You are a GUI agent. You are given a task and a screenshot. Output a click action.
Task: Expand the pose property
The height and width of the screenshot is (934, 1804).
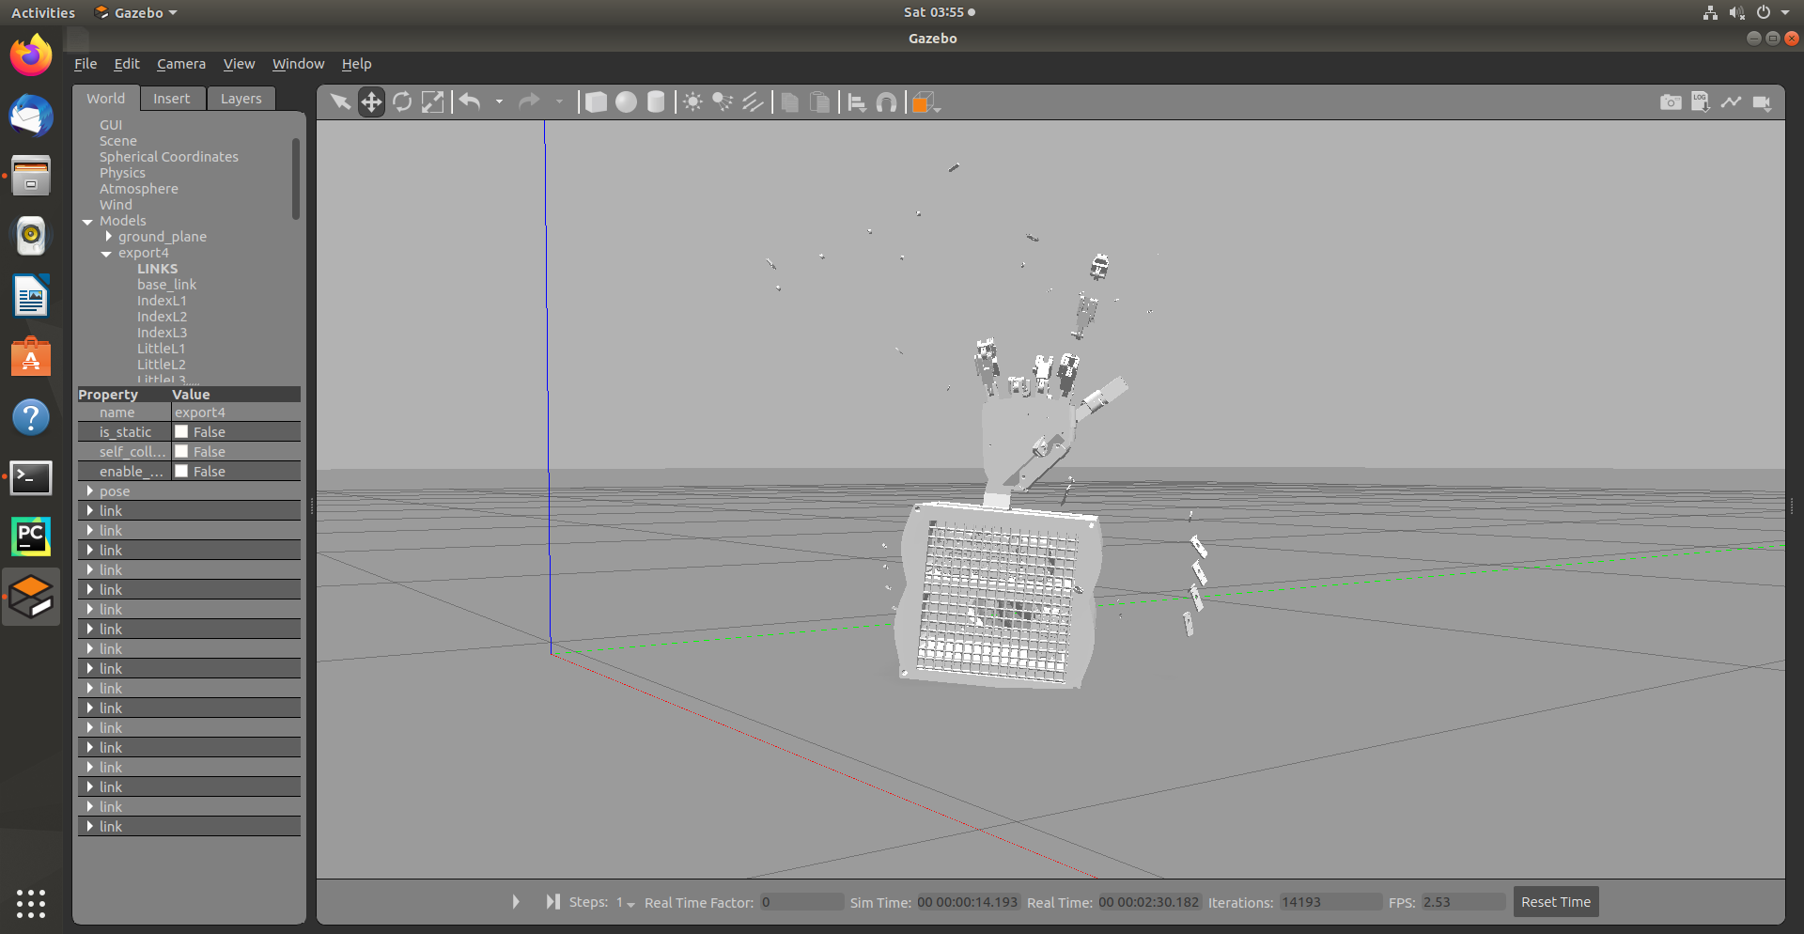(90, 491)
